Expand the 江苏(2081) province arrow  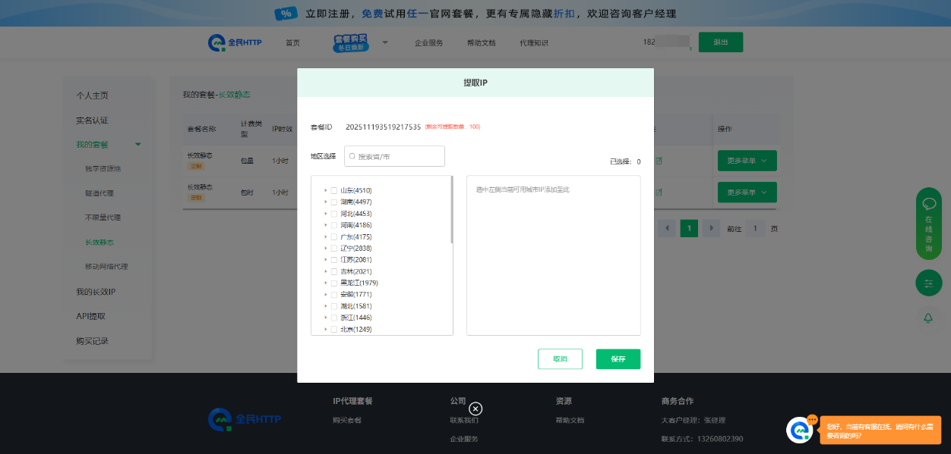[326, 260]
